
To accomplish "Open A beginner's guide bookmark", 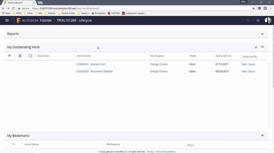I will pos(134,13).
